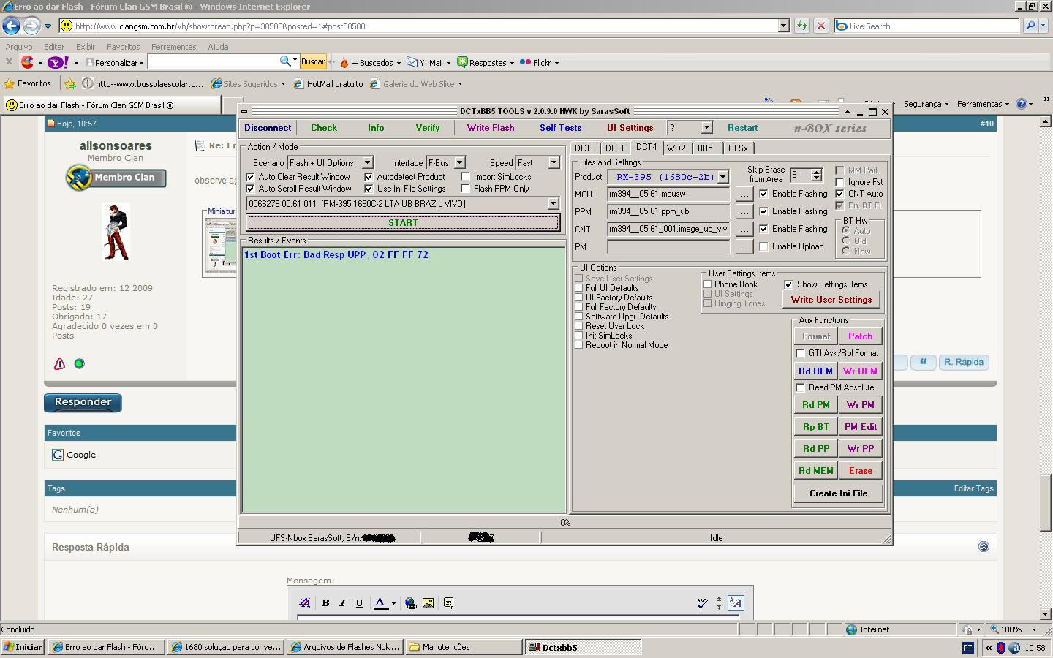This screenshot has height=658, width=1053.
Task: Click the IE back navigation arrow
Action: pyautogui.click(x=11, y=26)
